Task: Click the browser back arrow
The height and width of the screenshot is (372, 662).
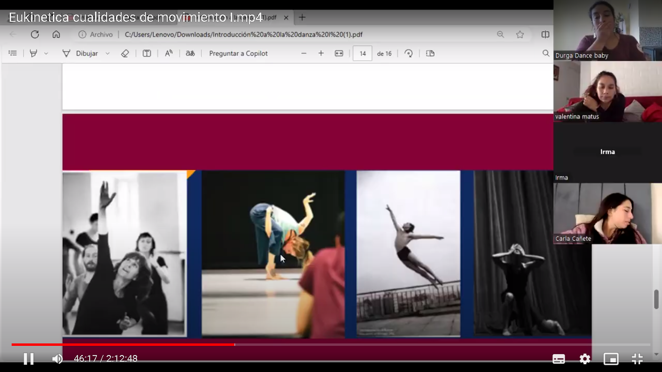Action: tap(14, 34)
